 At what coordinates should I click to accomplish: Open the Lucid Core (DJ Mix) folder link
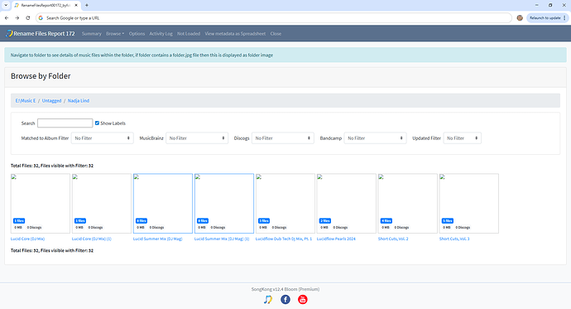(x=27, y=239)
